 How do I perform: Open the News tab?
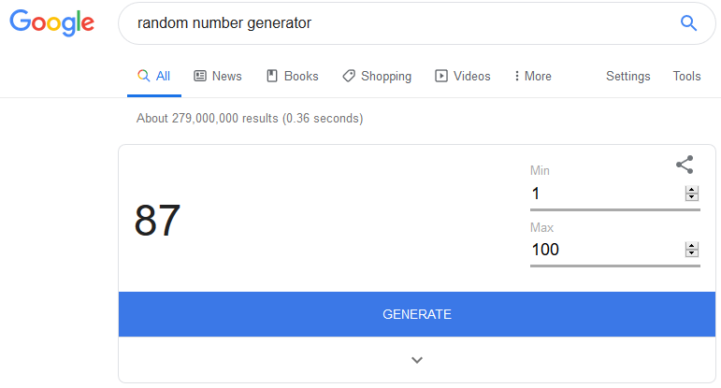217,77
